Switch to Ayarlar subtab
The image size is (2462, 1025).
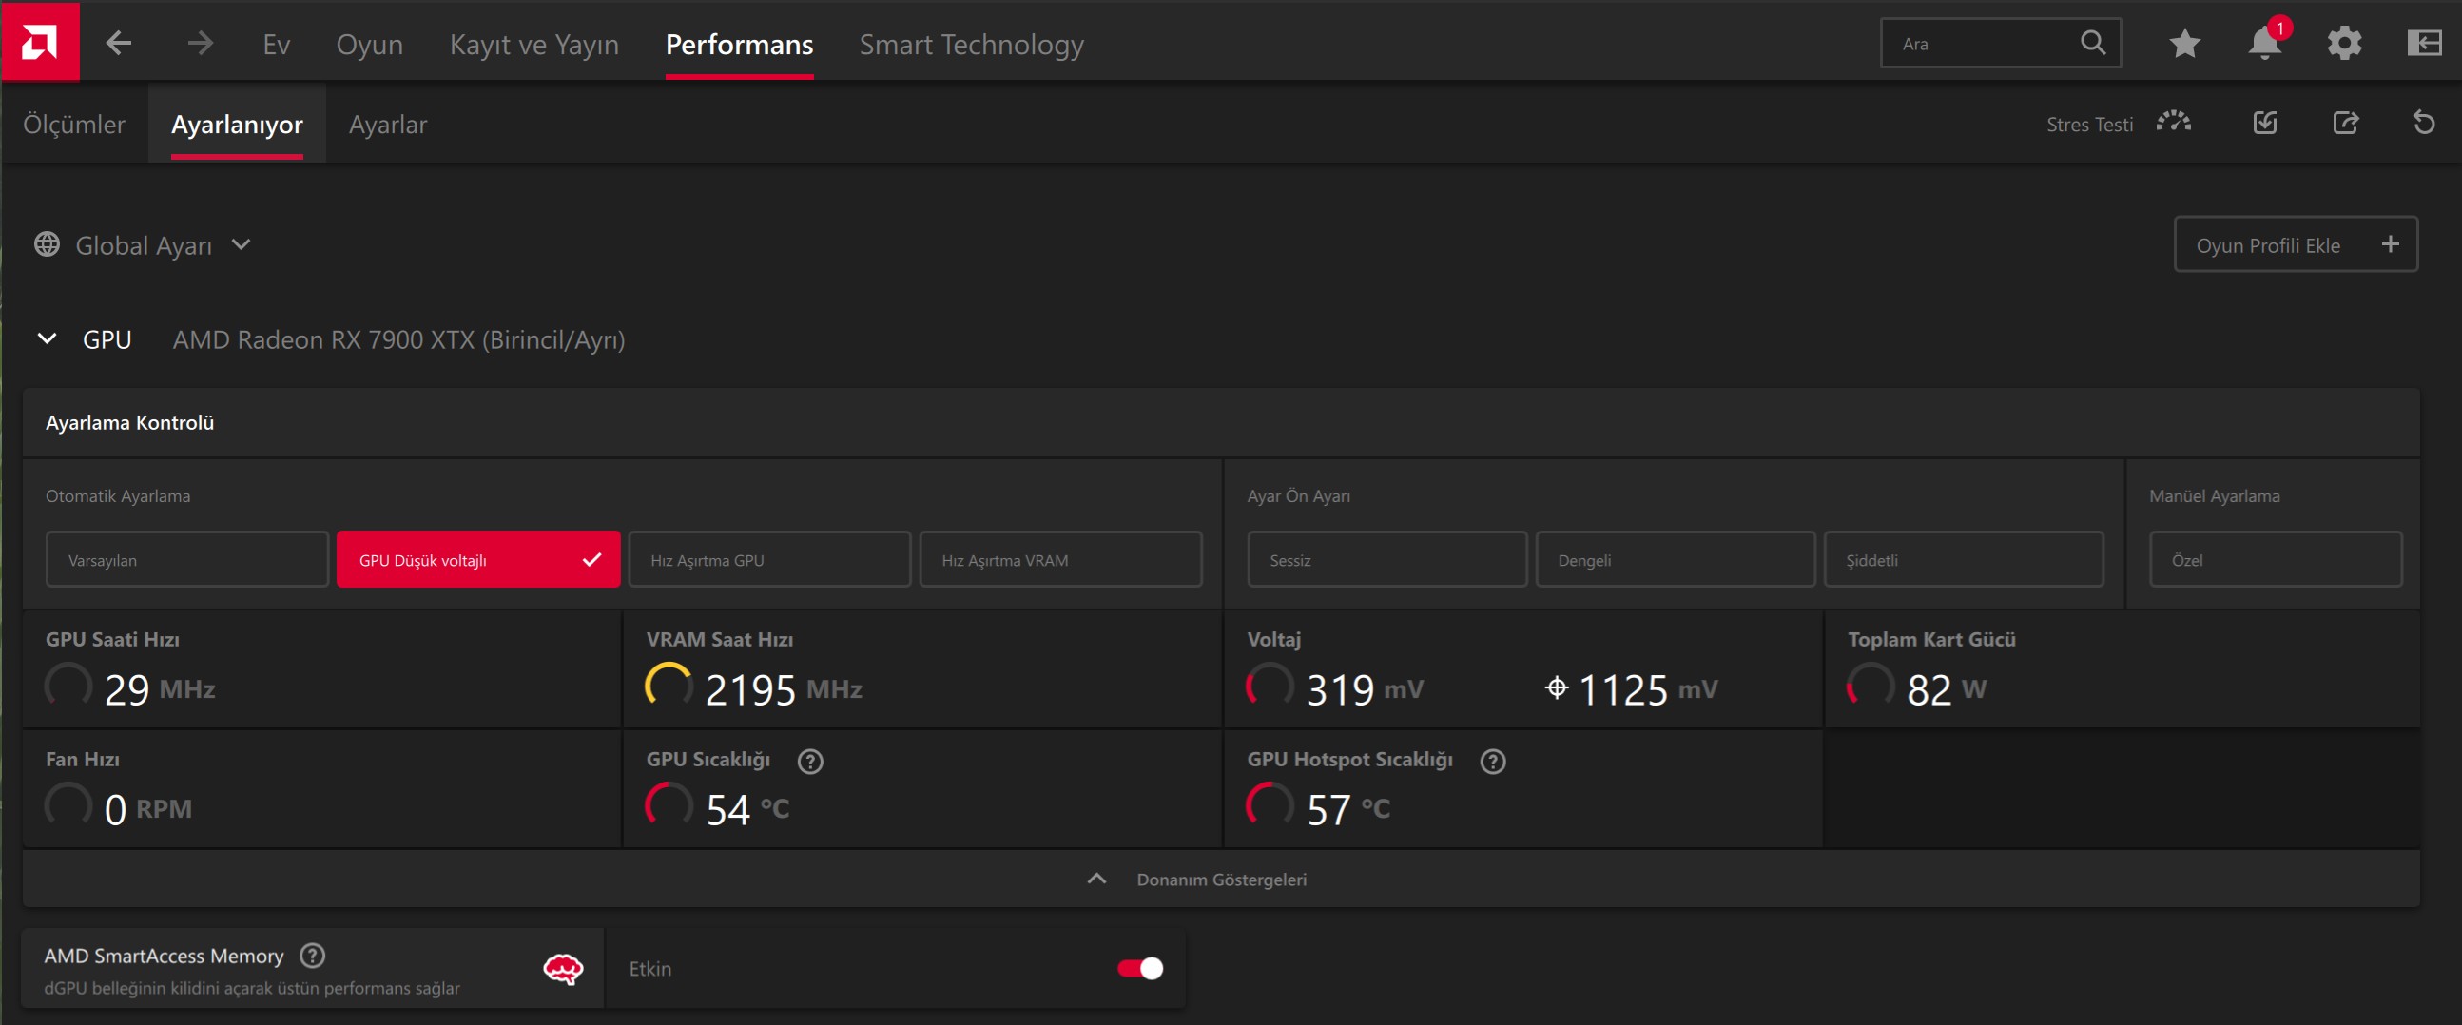click(387, 125)
